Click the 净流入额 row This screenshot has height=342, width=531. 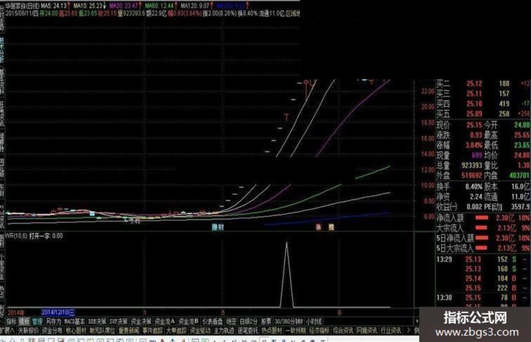[483, 218]
